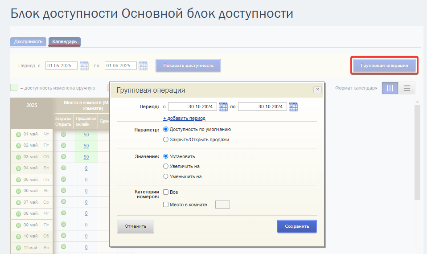Focus main period start field 01.05.2025
The height and width of the screenshot is (254, 427).
point(61,66)
